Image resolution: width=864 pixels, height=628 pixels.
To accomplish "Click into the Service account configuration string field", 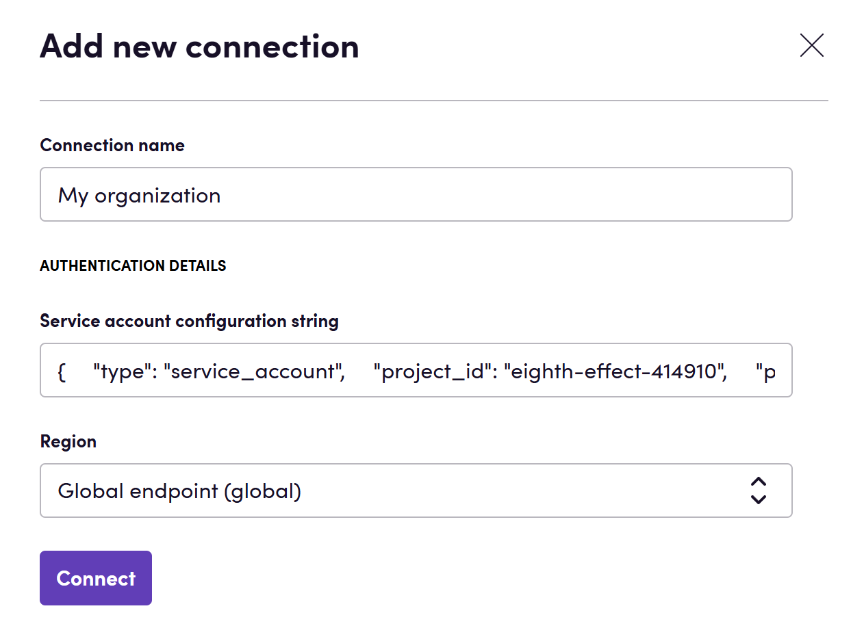I will click(x=416, y=370).
